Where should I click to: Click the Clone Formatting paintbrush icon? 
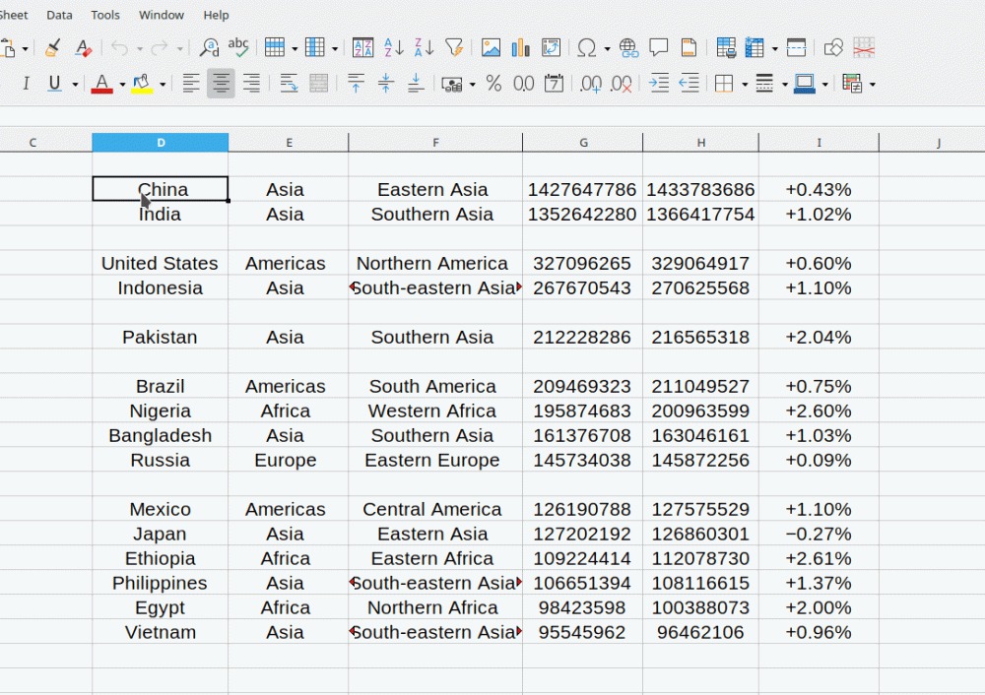tap(53, 47)
